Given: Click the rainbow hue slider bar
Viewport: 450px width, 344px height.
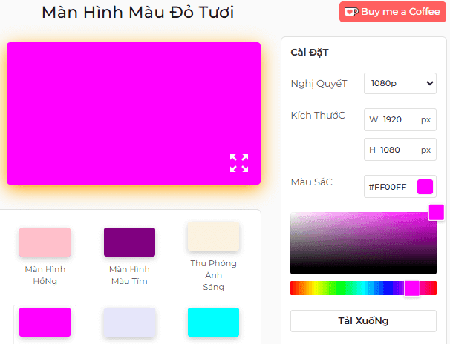Looking at the screenshot, I should point(363,288).
